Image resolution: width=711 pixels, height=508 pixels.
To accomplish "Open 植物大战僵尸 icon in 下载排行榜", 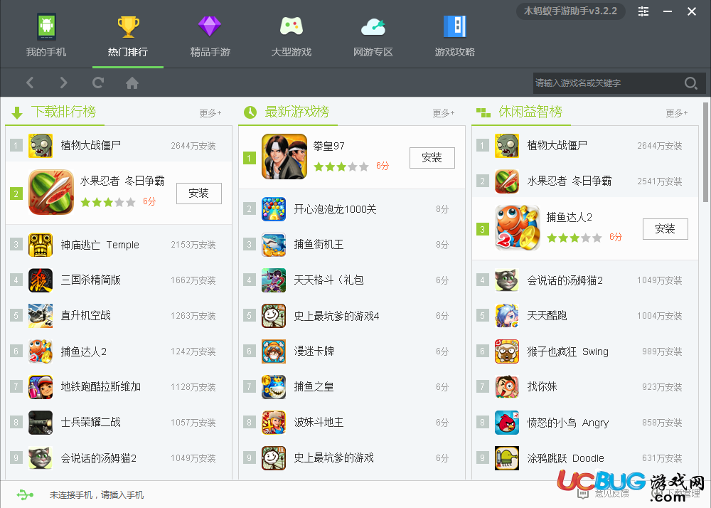I will coord(41,146).
